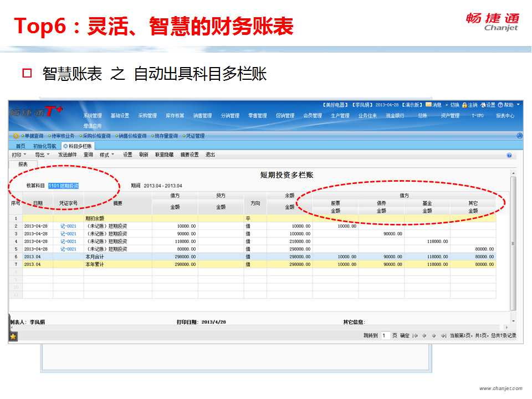Screen dimensions: 532x399
Task: Jump to last page arrow icon
Action: pyautogui.click(x=443, y=335)
